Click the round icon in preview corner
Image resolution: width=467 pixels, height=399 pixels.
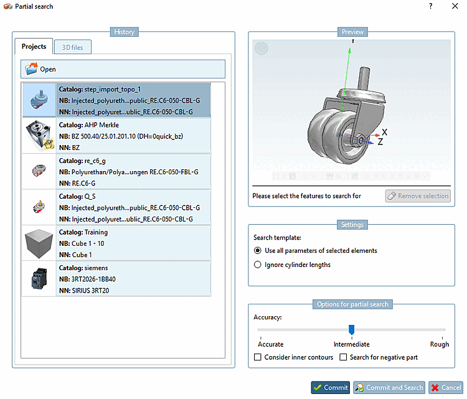pos(262,49)
